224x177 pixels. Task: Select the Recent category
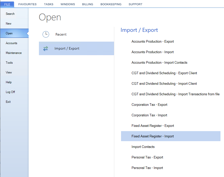(76, 34)
